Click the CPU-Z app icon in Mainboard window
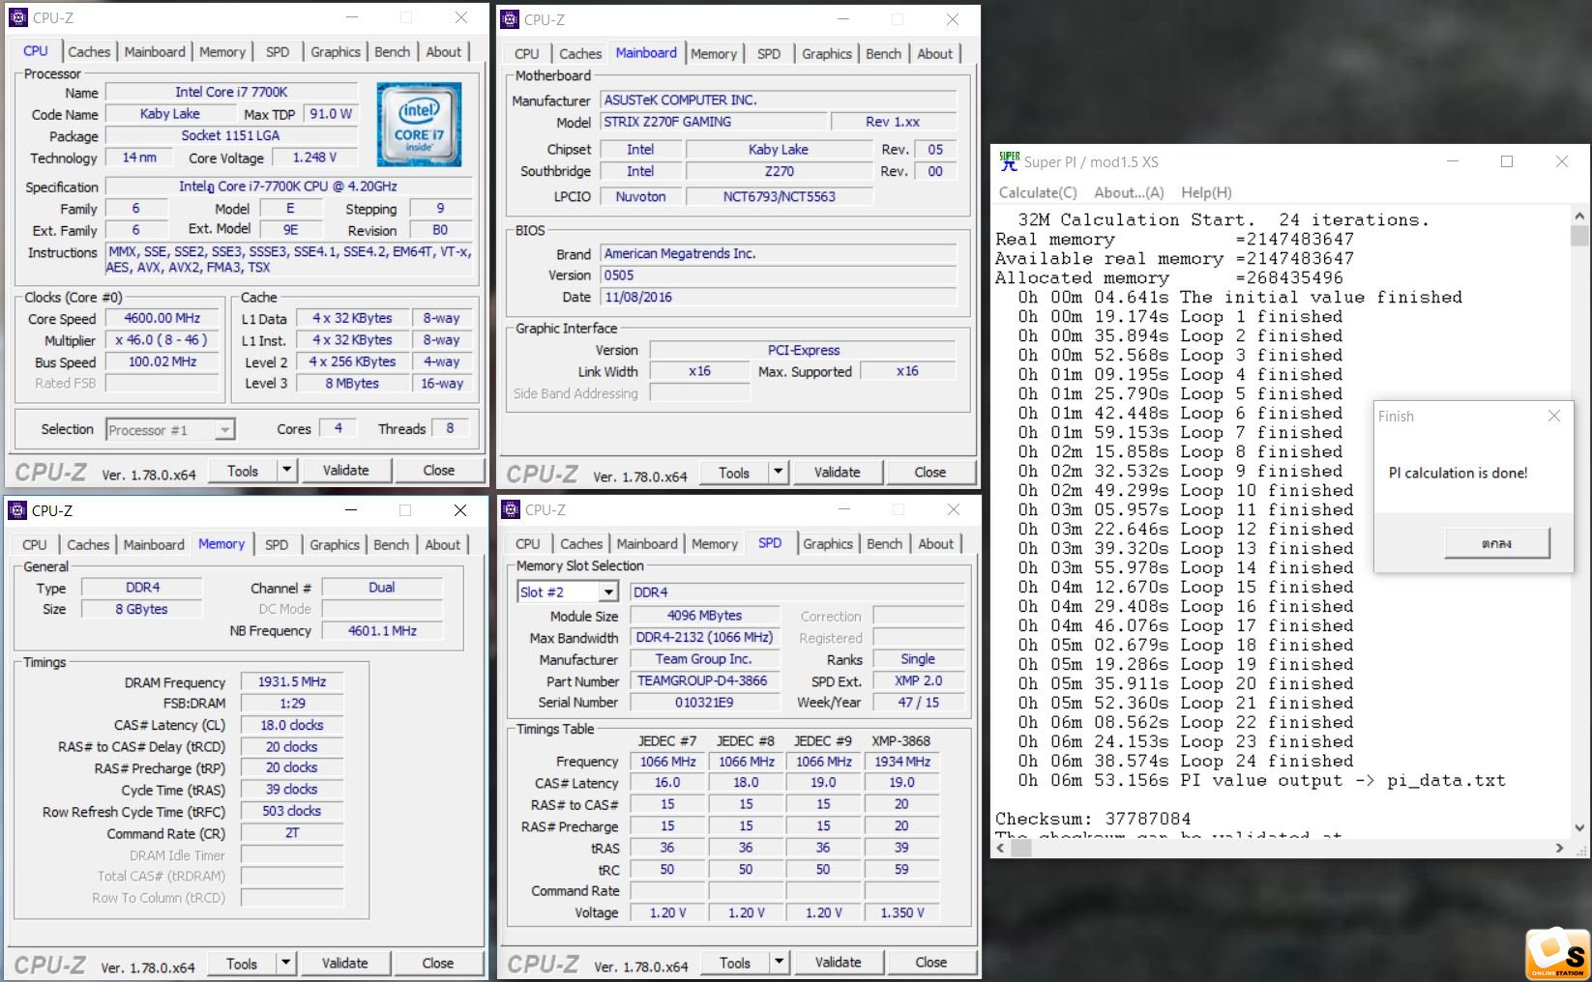1592x982 pixels. pos(510,19)
